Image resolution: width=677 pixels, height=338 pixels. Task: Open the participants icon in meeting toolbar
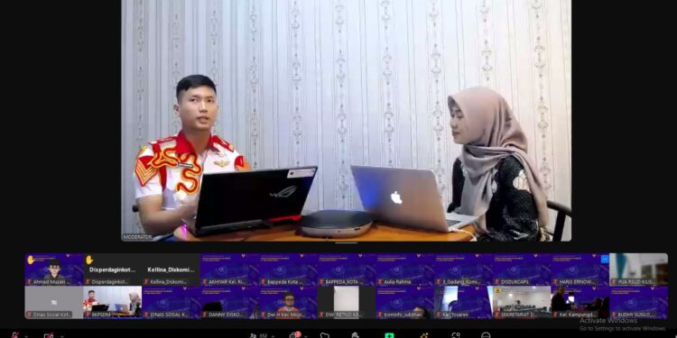coord(253,335)
